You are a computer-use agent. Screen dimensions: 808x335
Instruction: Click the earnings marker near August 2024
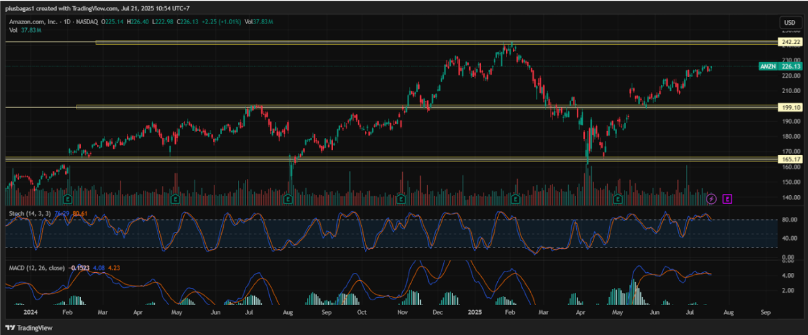(288, 199)
